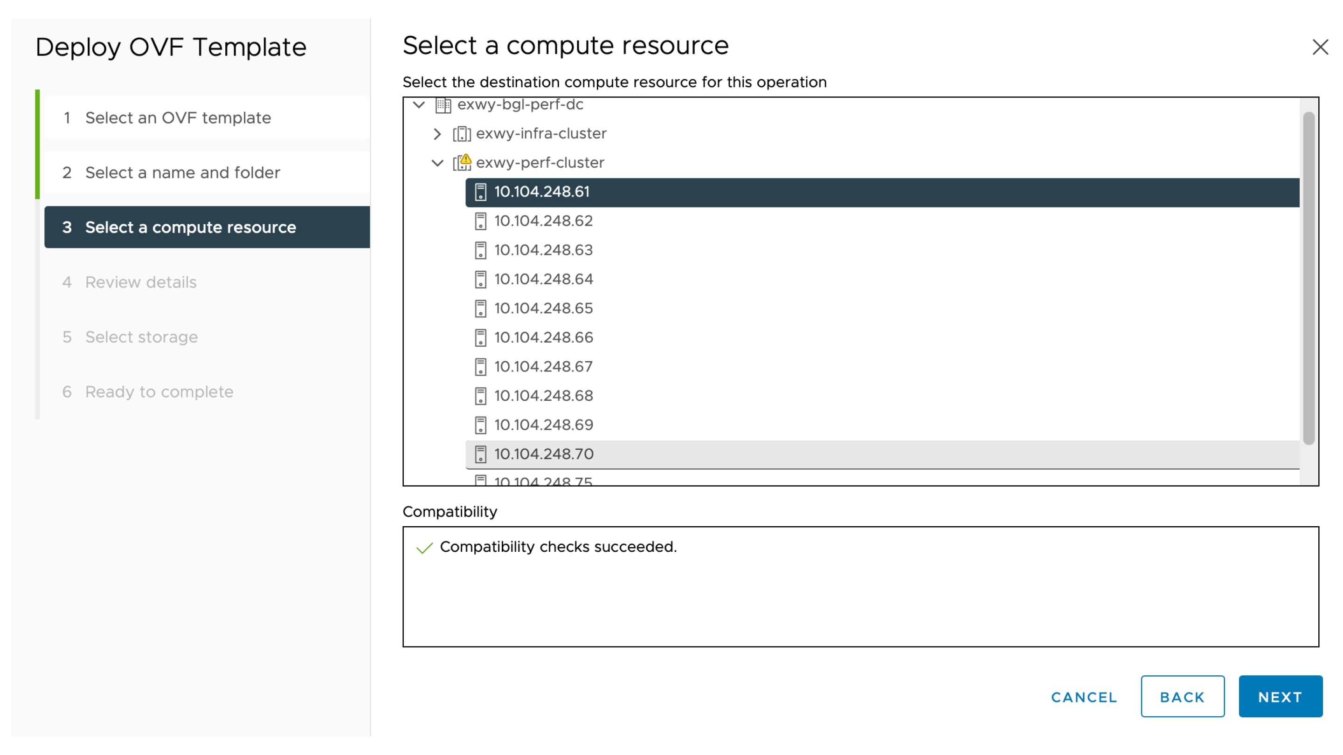Click the host icon beside 10.104.248.65

480,308
